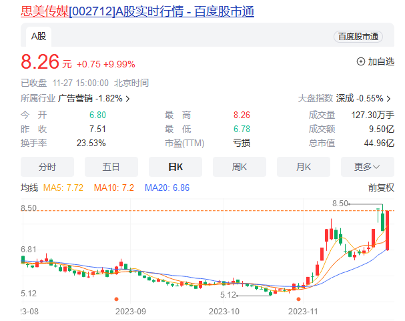Open the 广告营销 -1.82% industry link
Image resolution: width=405 pixels, height=321 pixels.
coord(90,98)
